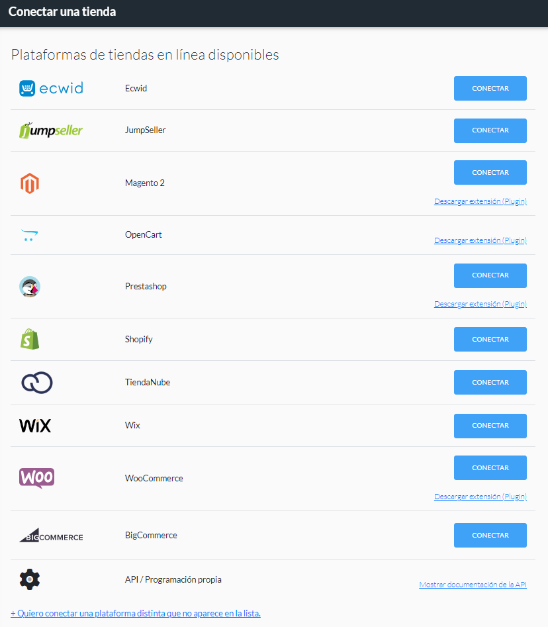Connect the Shopify store
Viewport: 548px width, 627px height.
(x=490, y=339)
